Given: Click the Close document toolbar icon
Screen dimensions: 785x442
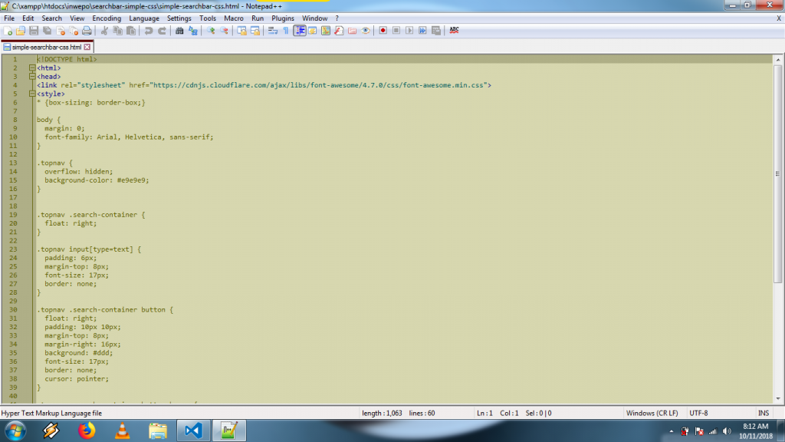Looking at the screenshot, I should 61,31.
